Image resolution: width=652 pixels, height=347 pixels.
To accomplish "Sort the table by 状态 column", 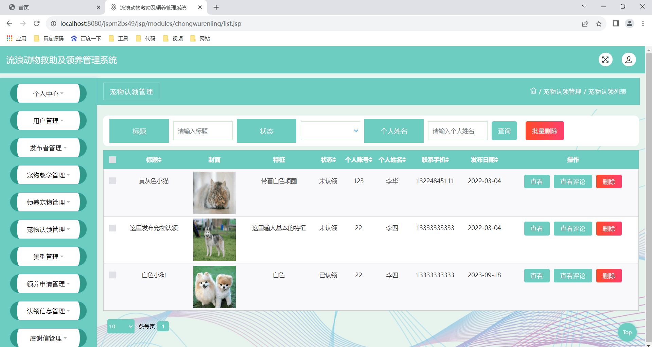I will point(328,160).
